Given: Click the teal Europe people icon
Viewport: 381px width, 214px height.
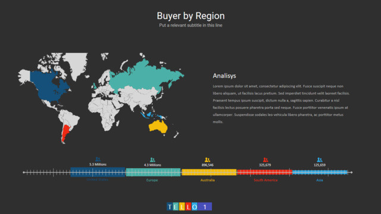Looking at the screenshot, I should click(152, 160).
